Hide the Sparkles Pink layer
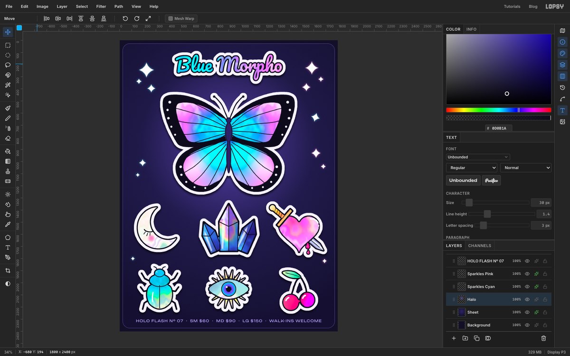 (527, 274)
